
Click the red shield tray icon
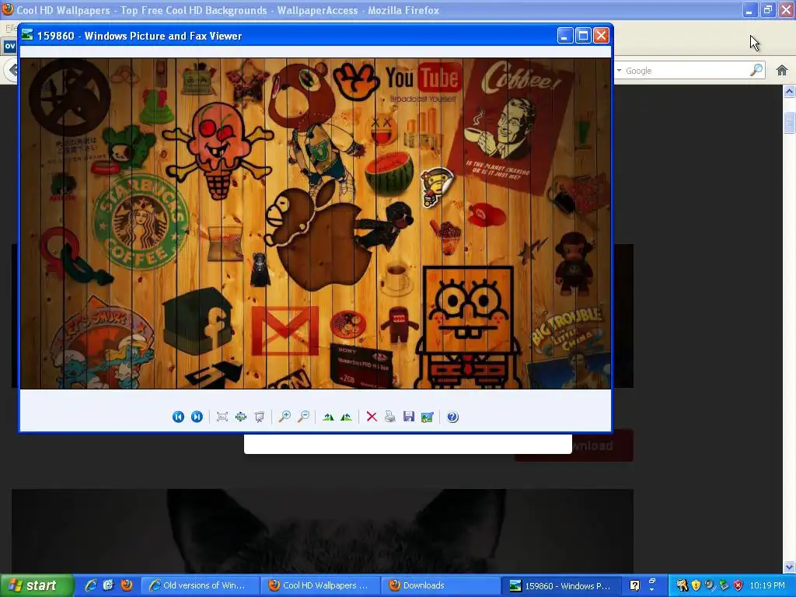738,585
